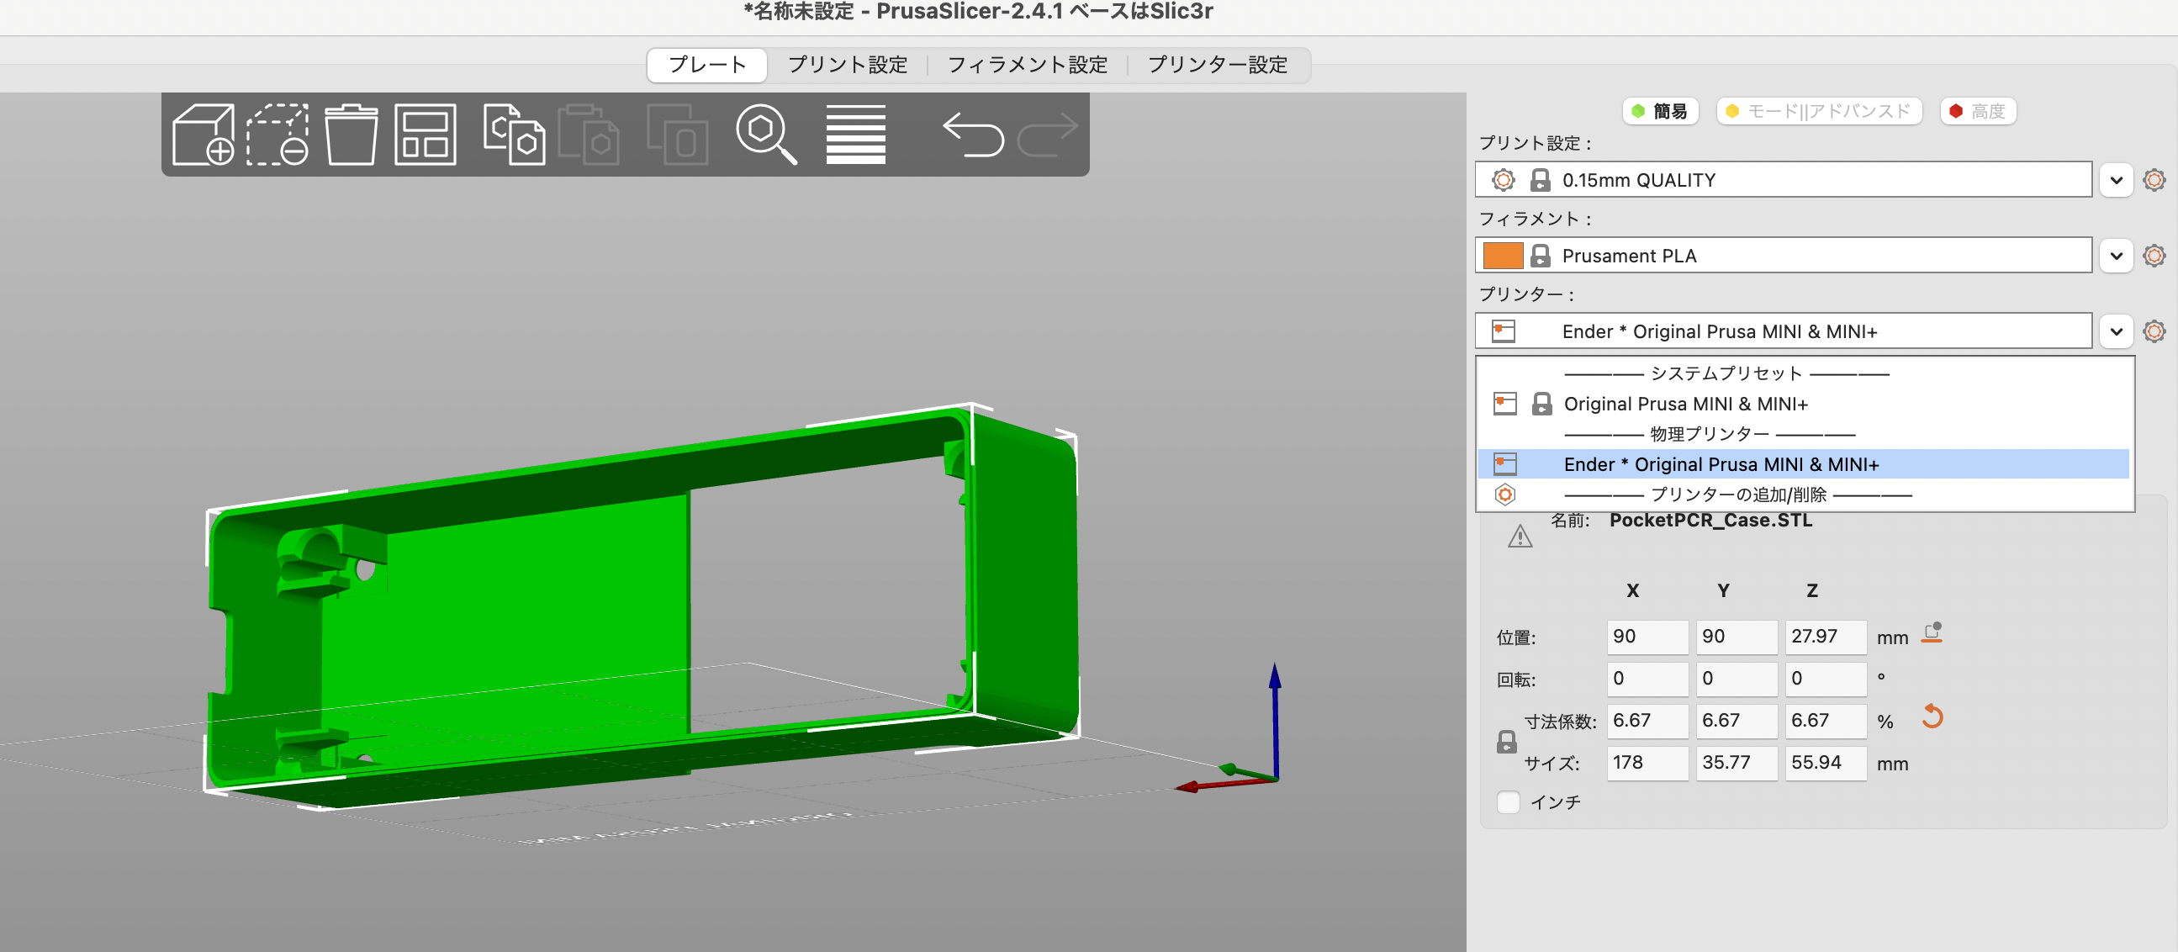Open the Prusament PLA combo box

[1783, 256]
